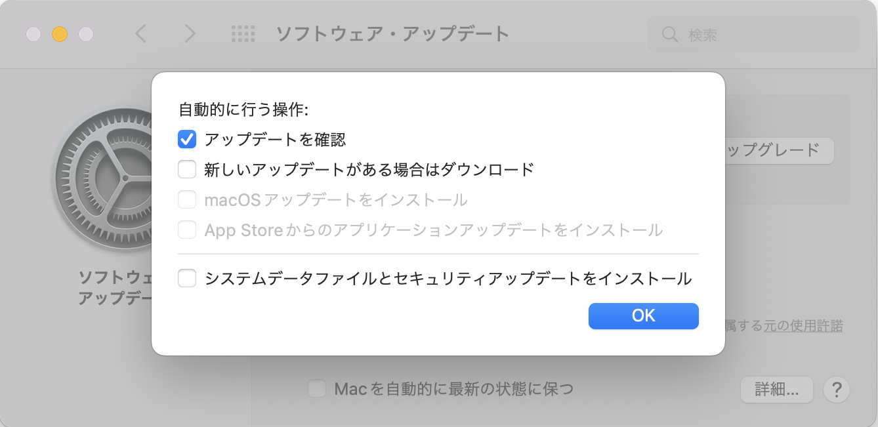Open the question mark help button

(836, 390)
